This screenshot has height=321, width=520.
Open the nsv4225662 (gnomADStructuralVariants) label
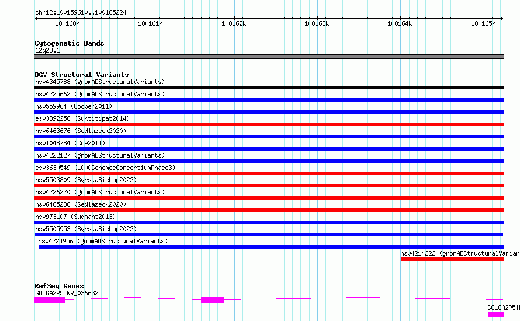click(x=100, y=94)
